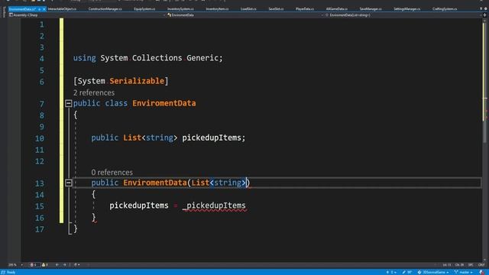Switch to the SaveSlot.cs tab
489x275 pixels.
(276, 9)
